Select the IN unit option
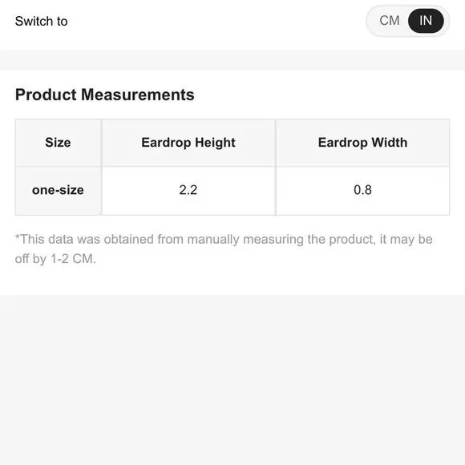465x465 pixels. [x=426, y=21]
